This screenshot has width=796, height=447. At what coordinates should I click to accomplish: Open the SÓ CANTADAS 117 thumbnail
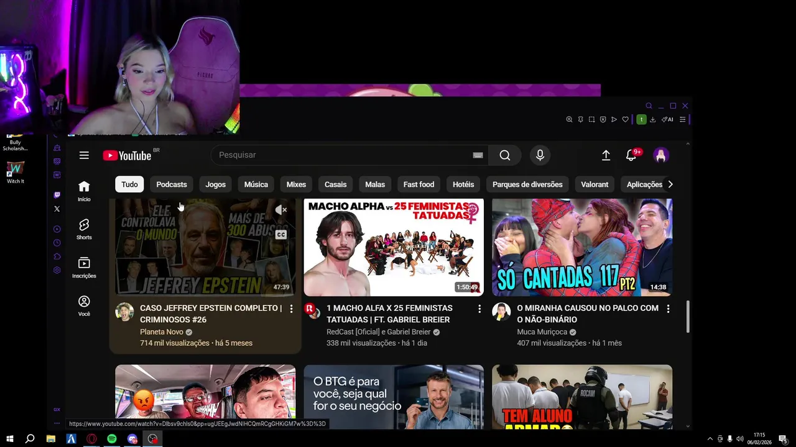point(582,247)
